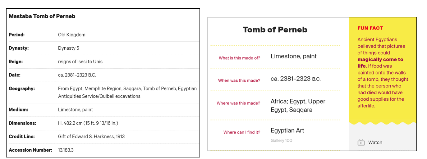Select the Gallery 100 link
427x159 pixels.
pyautogui.click(x=281, y=141)
